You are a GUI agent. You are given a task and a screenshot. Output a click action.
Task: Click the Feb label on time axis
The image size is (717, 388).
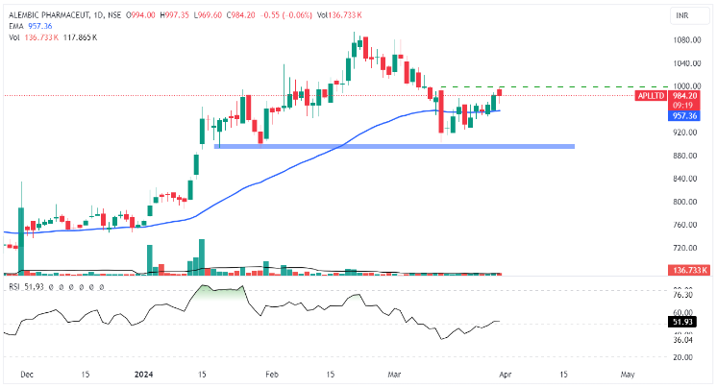click(272, 375)
